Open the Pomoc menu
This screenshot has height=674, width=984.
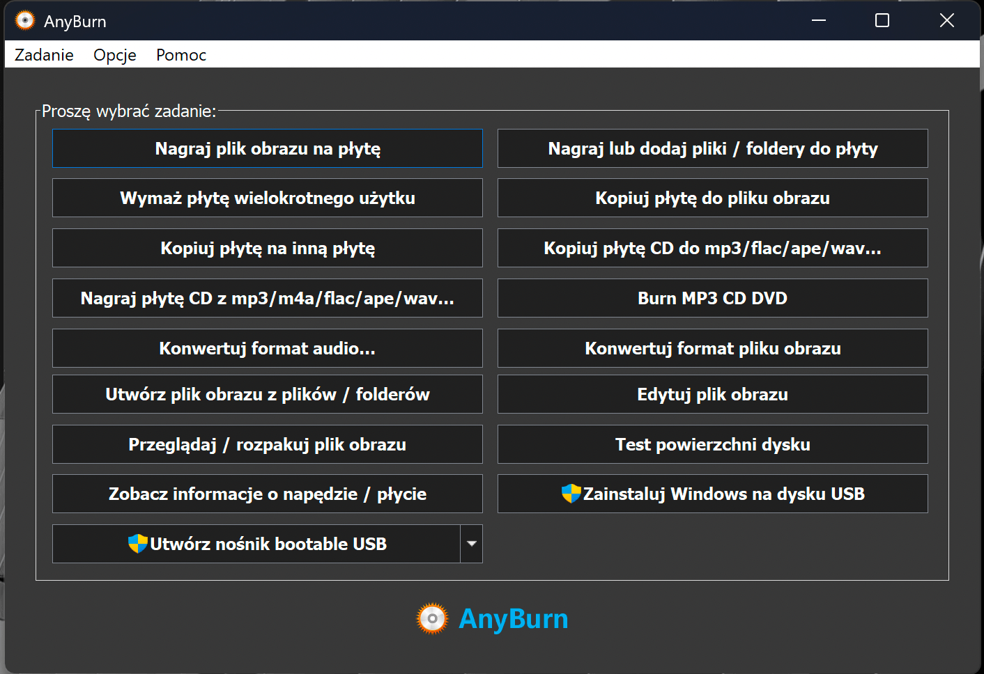181,55
